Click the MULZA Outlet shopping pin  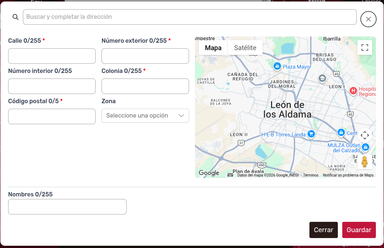coord(366,147)
